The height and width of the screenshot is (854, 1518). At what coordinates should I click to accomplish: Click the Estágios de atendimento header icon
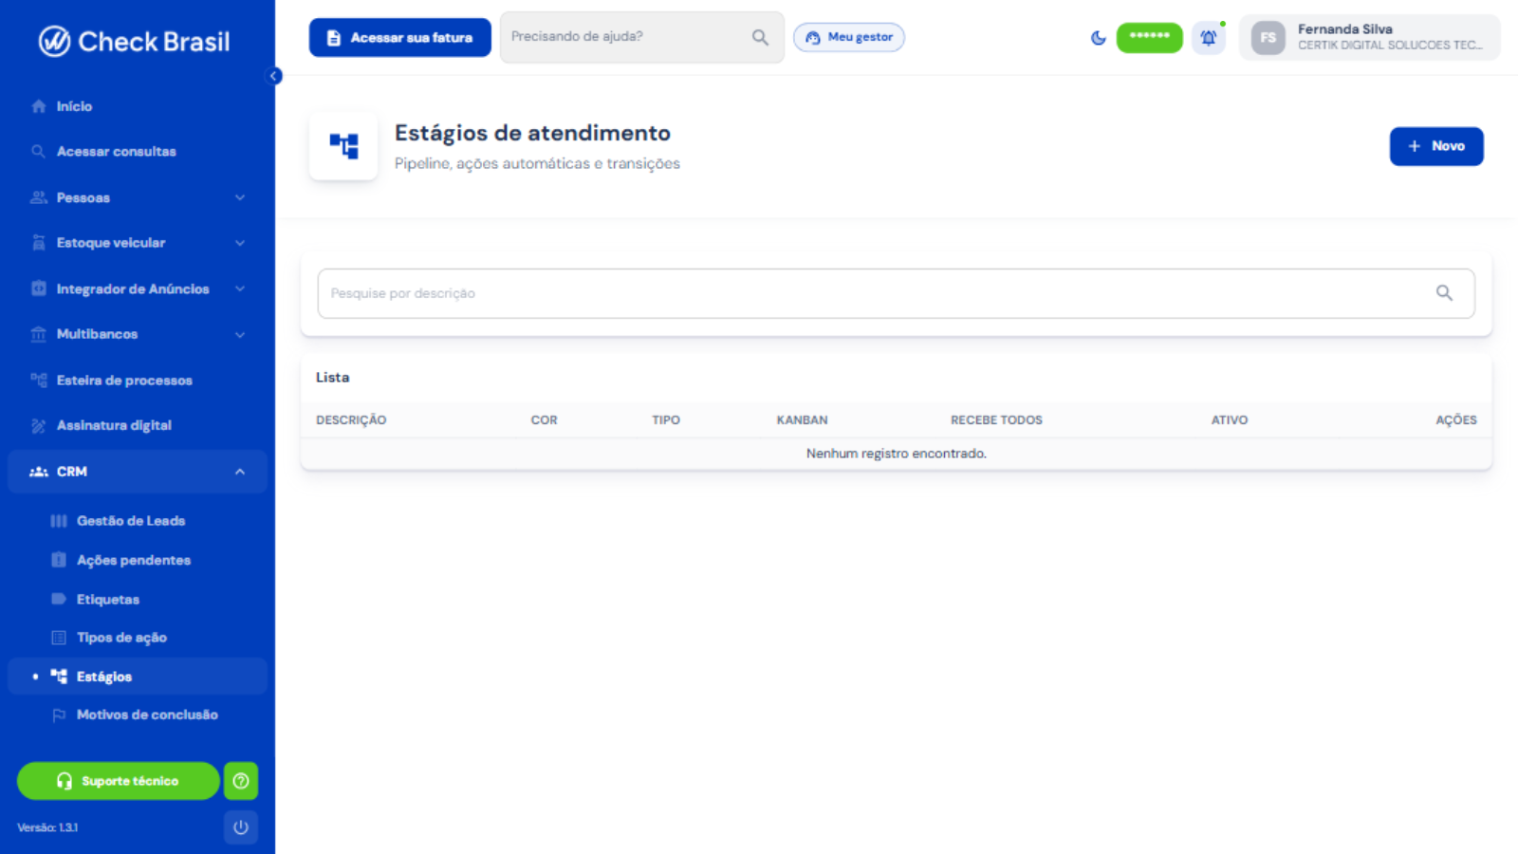click(x=343, y=146)
